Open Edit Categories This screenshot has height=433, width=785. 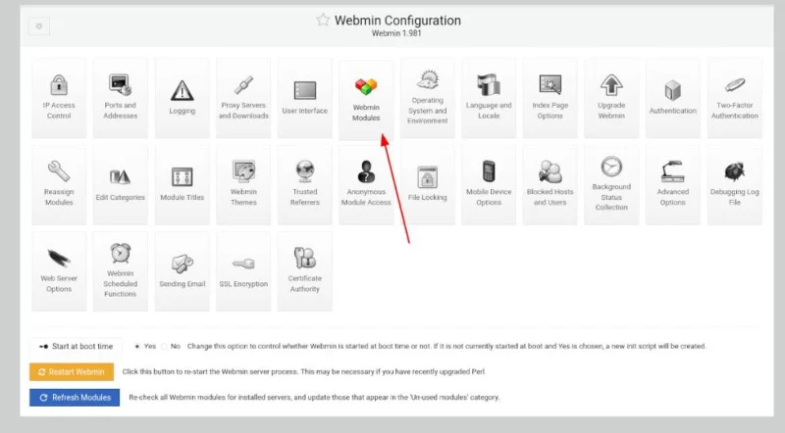point(120,185)
